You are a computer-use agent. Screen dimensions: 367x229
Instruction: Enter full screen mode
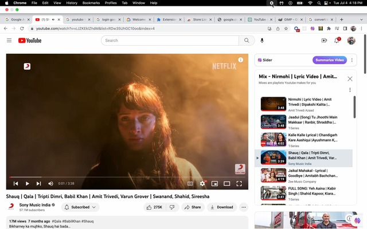coord(239,183)
